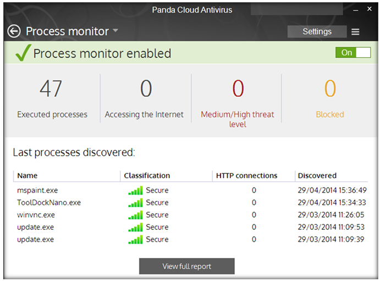This screenshot has height=281, width=380.
Task: Click the Last processes discovered heading
Action: [74, 153]
